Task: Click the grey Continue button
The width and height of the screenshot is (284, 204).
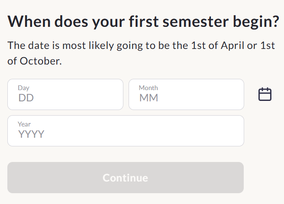Action: (x=126, y=178)
